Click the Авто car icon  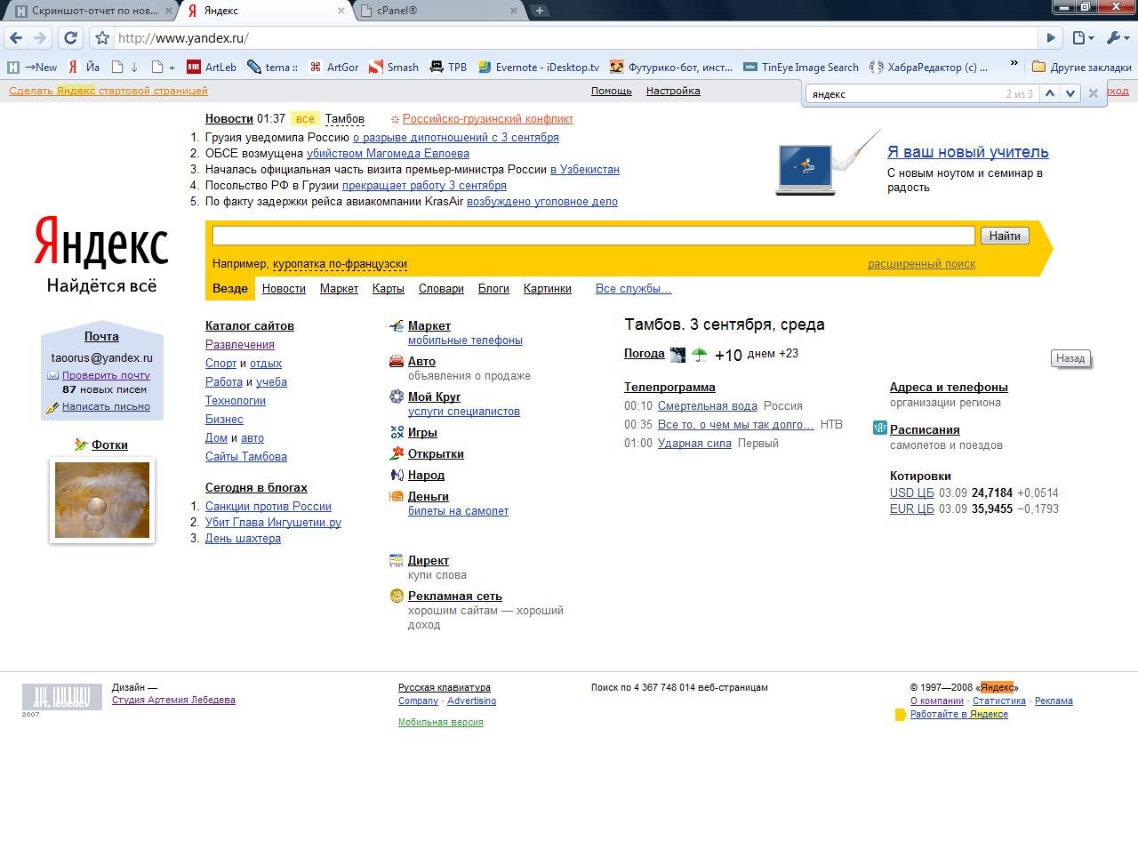397,361
